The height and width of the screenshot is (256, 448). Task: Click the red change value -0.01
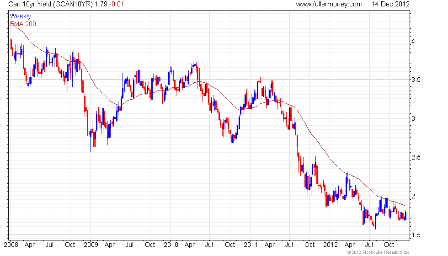[117, 4]
